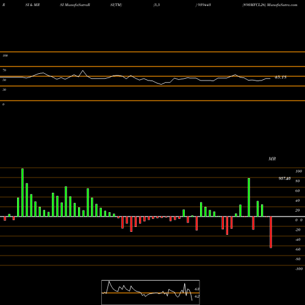Click the '(5,5' parameter text
This screenshot has height=305, width=305.
157,5
